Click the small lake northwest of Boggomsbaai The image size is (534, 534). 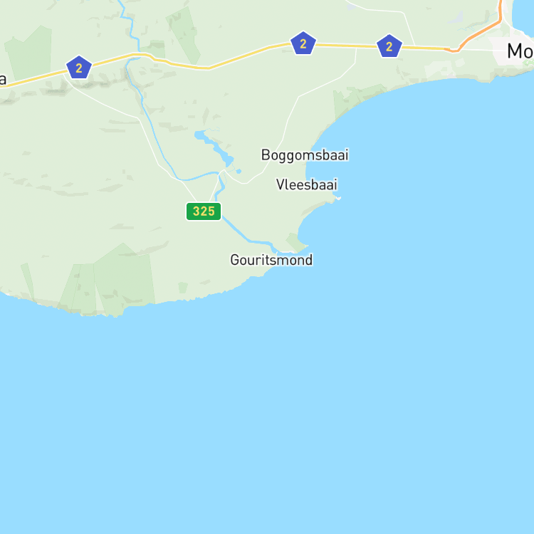pos(216,147)
